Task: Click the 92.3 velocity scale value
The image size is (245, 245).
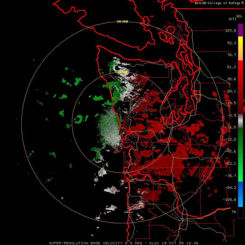Action: coord(232,43)
